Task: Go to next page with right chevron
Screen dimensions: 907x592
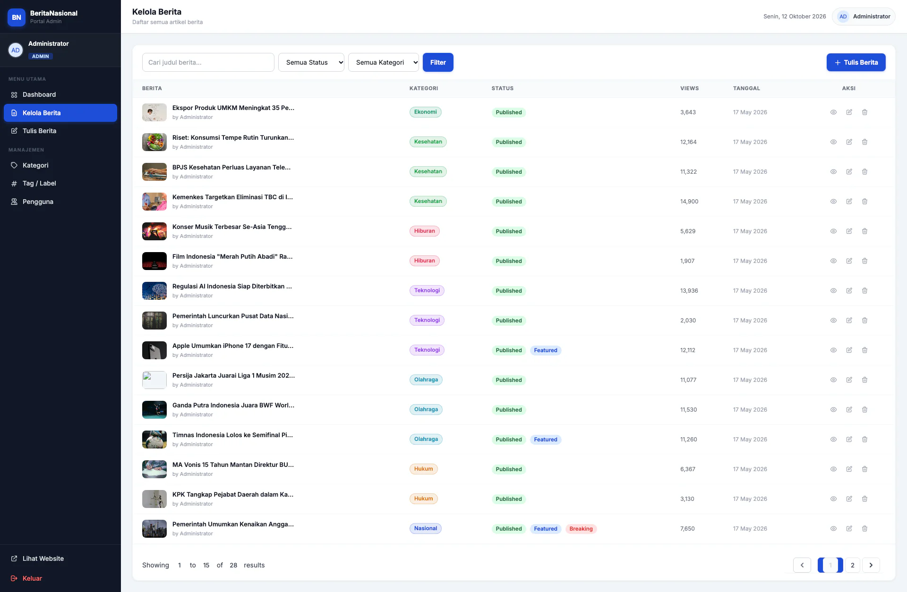Action: (x=871, y=565)
